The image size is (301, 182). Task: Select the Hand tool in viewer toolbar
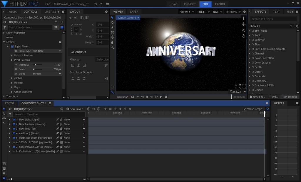tap(112, 22)
